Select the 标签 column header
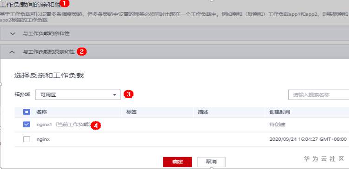The image size is (349, 169). [x=131, y=112]
